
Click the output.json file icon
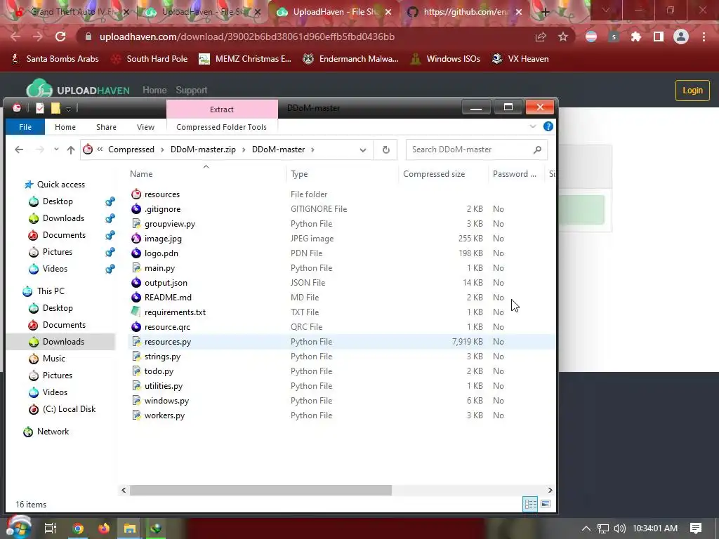[136, 283]
